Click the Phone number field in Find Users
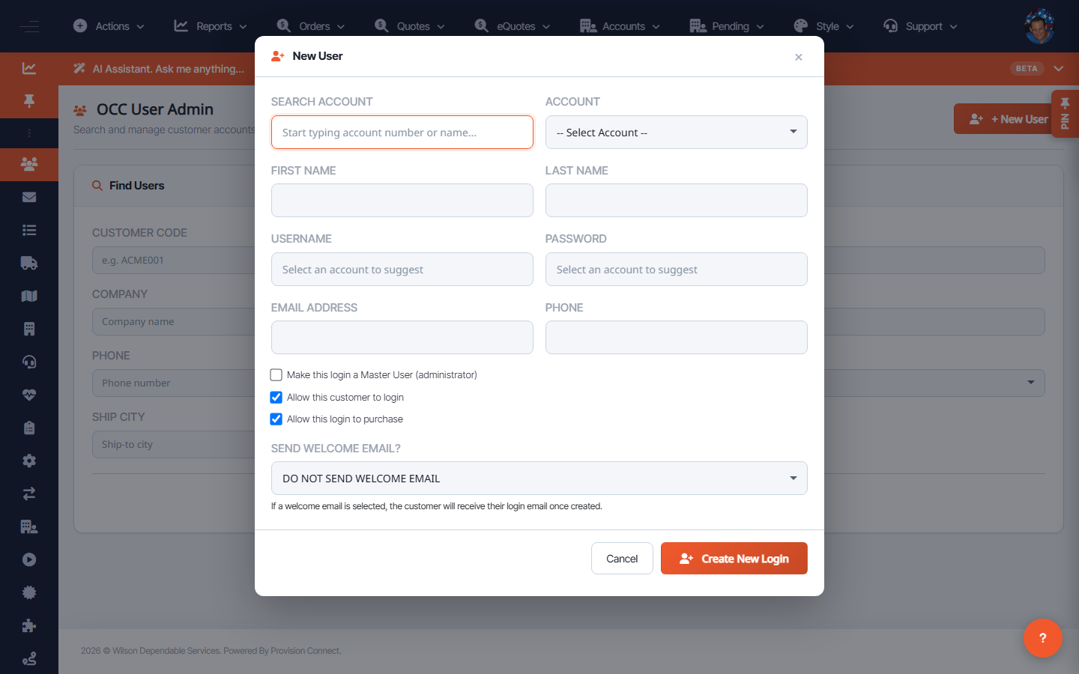The width and height of the screenshot is (1079, 674). pyautogui.click(x=173, y=383)
